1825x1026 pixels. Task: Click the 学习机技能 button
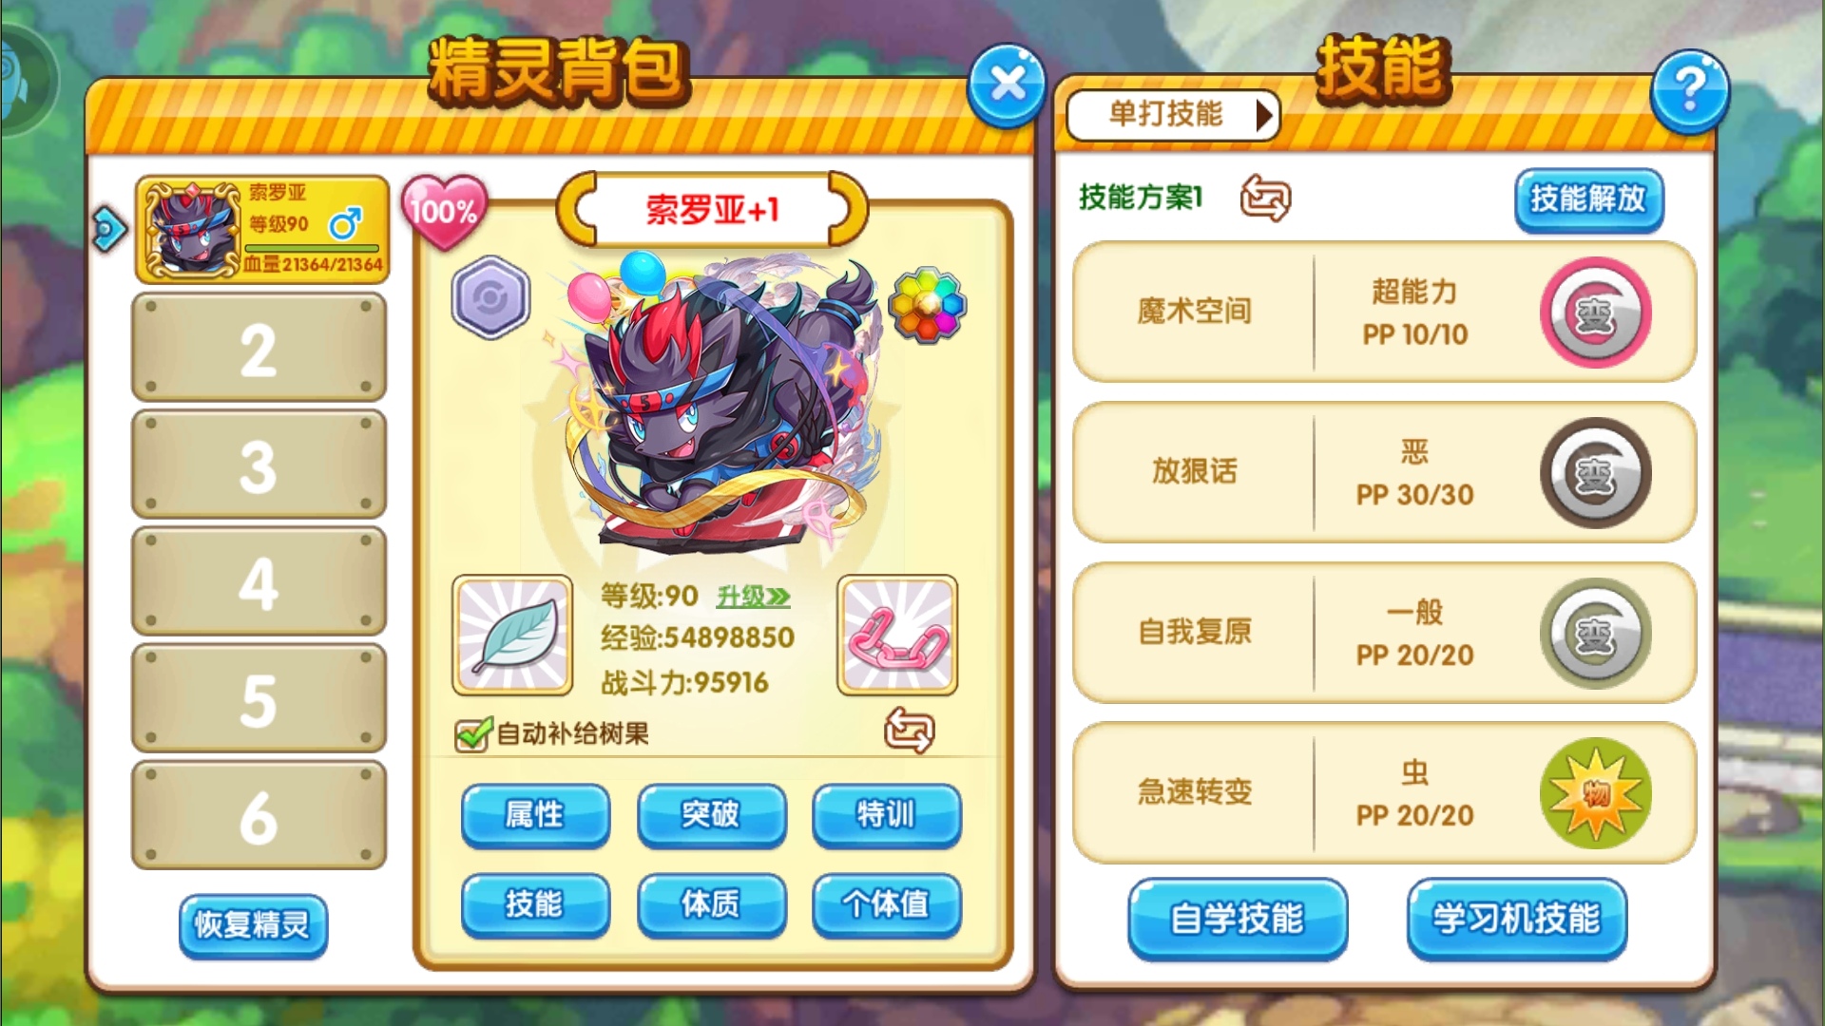(1516, 919)
